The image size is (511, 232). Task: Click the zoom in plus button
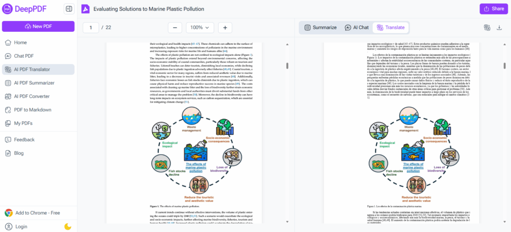click(225, 28)
